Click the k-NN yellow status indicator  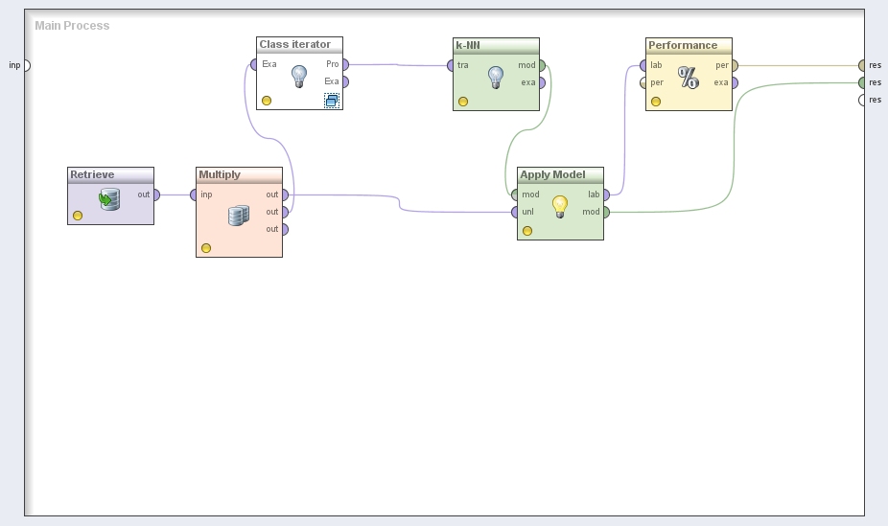(x=463, y=101)
